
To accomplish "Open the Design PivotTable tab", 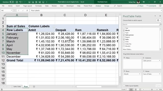I will coord(107,6).
